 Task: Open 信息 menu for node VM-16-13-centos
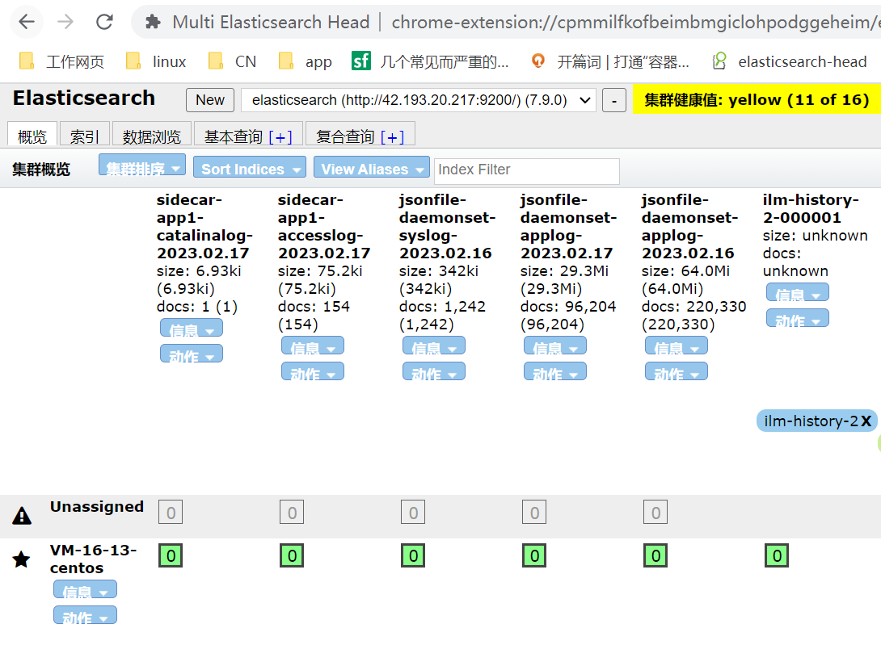pos(86,589)
